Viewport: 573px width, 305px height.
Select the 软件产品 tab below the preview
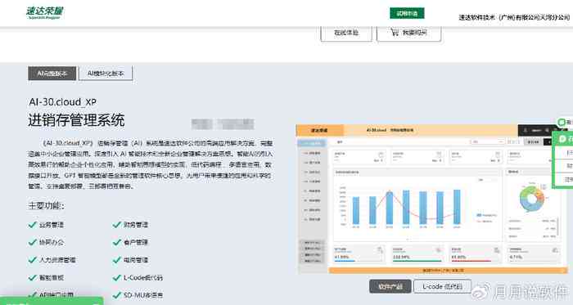pos(390,286)
